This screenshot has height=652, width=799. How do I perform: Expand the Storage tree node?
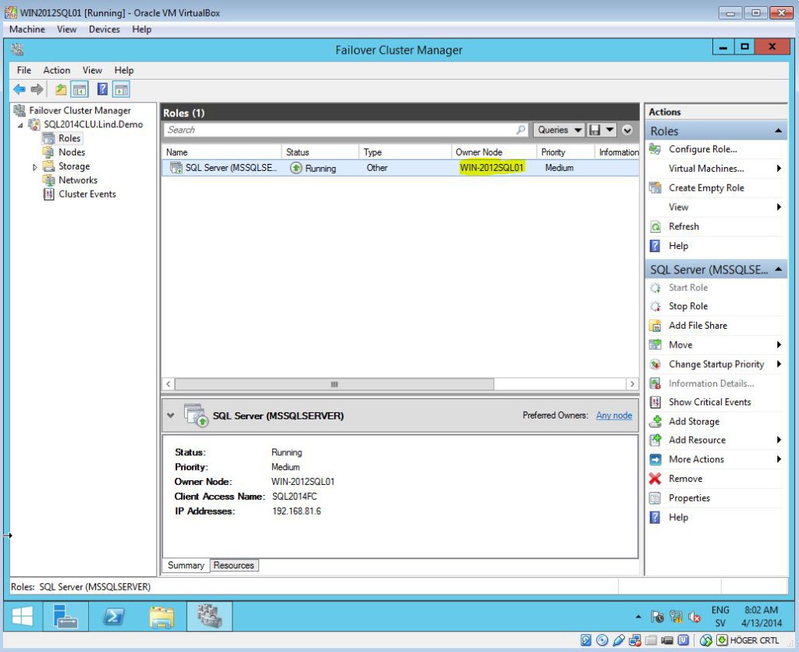(34, 166)
